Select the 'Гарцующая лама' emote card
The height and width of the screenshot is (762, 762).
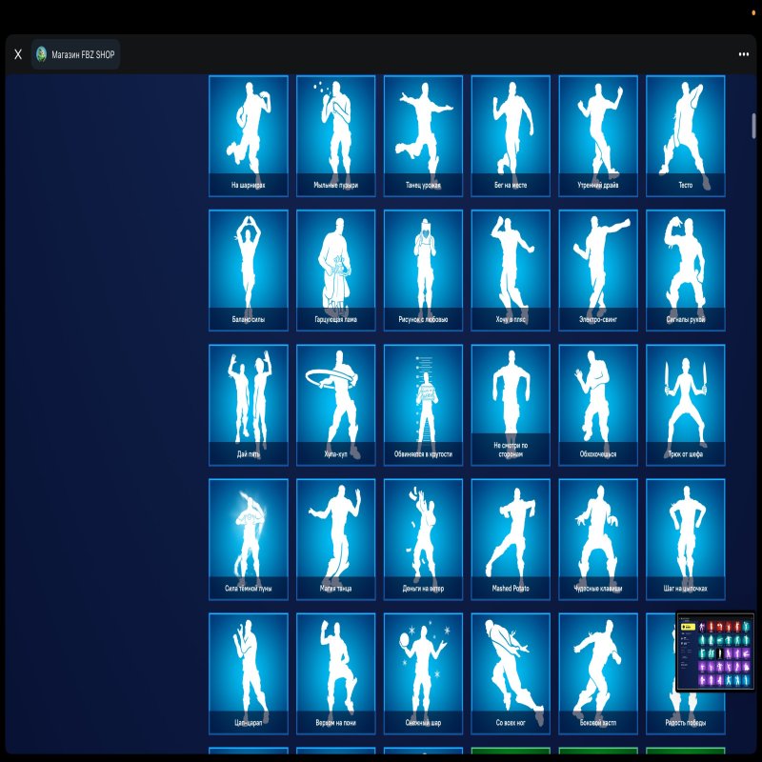click(335, 270)
